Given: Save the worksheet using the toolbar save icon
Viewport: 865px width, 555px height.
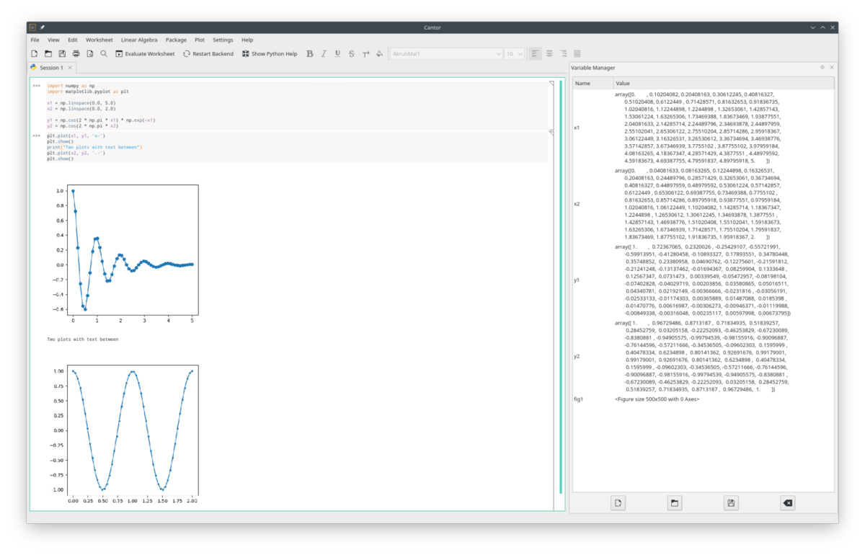Looking at the screenshot, I should tap(62, 53).
